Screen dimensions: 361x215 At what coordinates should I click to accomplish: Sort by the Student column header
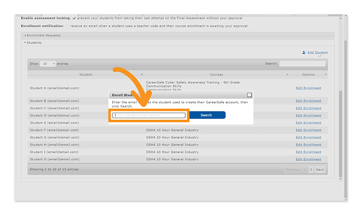(x=85, y=75)
